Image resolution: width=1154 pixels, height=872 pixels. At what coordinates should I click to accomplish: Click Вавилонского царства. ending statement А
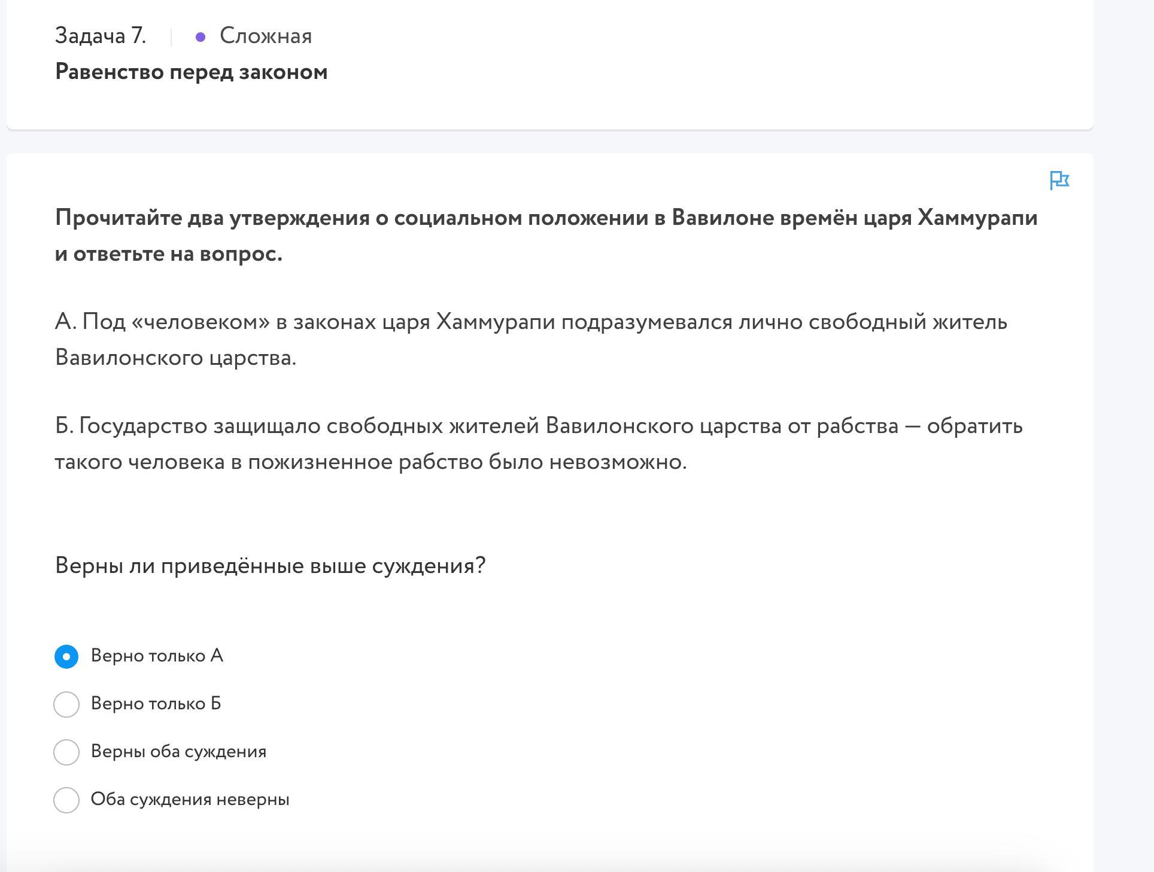tap(175, 358)
